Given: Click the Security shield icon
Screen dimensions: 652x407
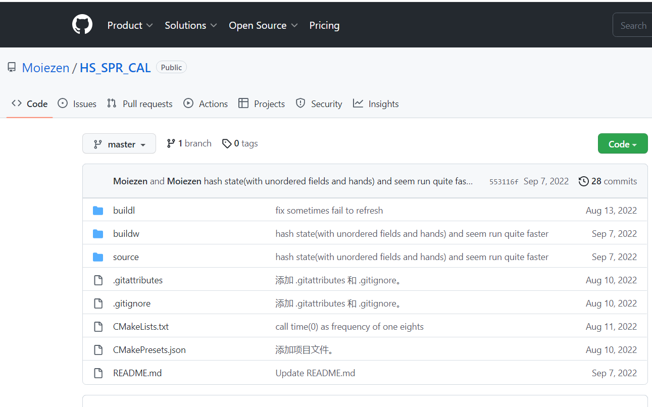Looking at the screenshot, I should (300, 104).
